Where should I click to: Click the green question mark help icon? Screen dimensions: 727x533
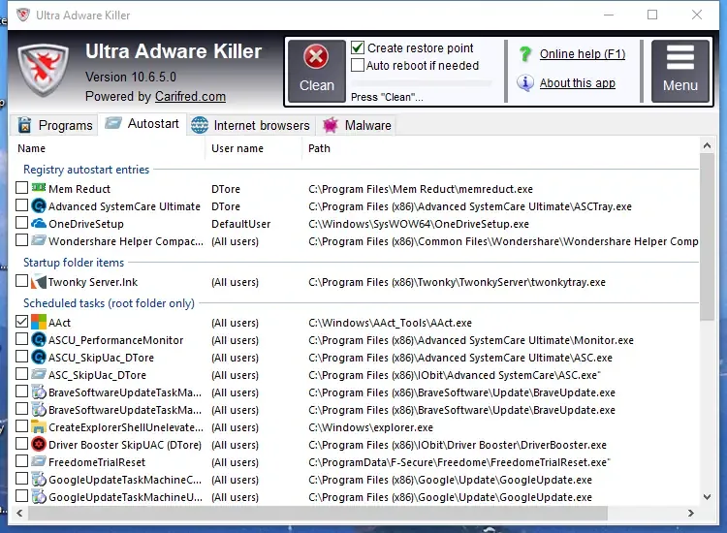click(x=525, y=53)
